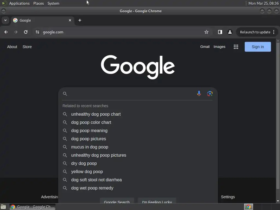Select suggestion 'dog poop pictures'
Screen dimensions: 280x210
pyautogui.click(x=89, y=139)
